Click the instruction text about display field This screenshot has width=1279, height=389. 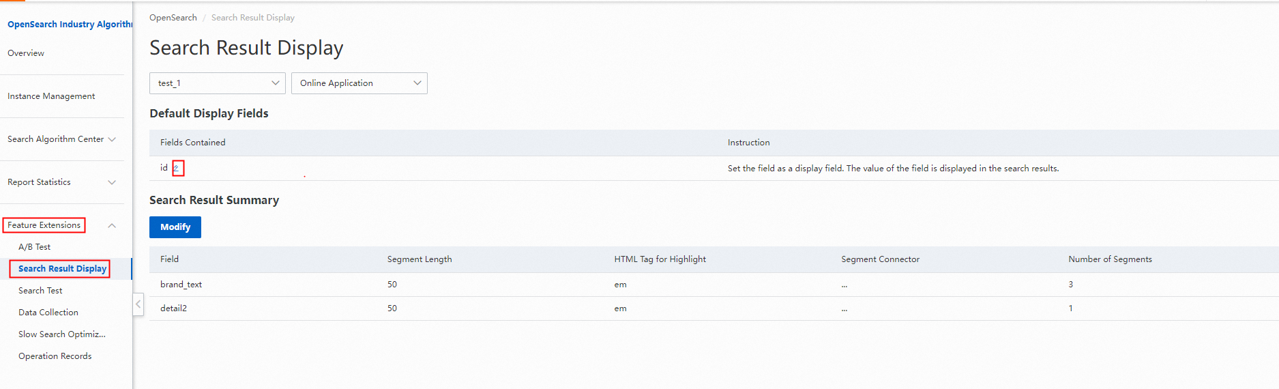(x=893, y=169)
